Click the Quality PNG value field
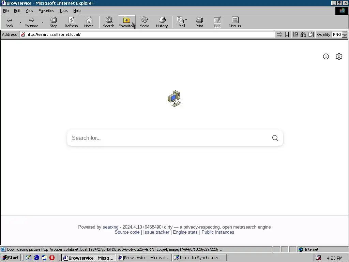The image size is (349, 262). [x=337, y=34]
